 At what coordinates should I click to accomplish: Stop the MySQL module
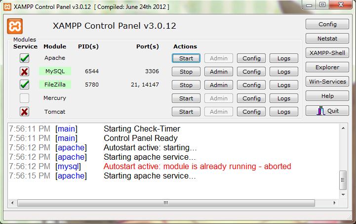(x=186, y=72)
